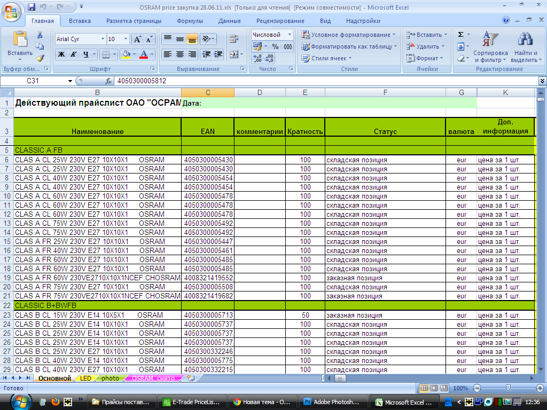Decrease indent
Screen dimensions: 547x410
point(207,54)
